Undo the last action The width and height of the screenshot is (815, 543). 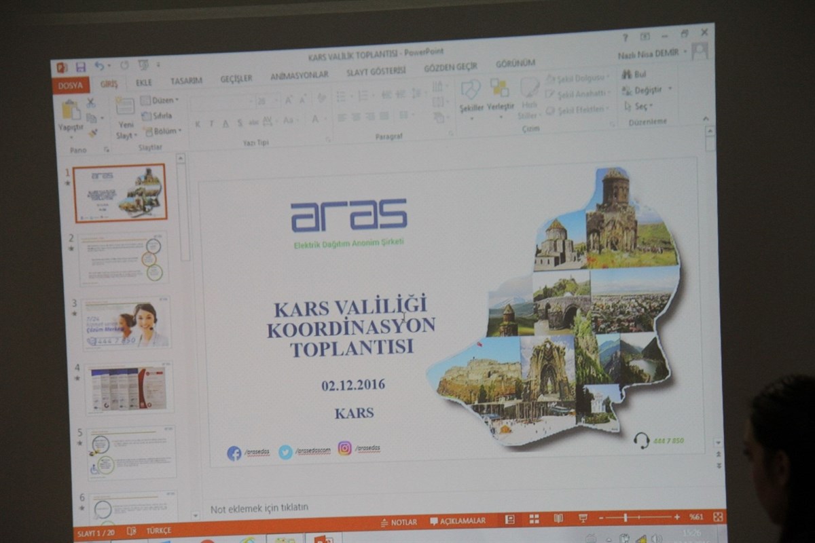99,66
